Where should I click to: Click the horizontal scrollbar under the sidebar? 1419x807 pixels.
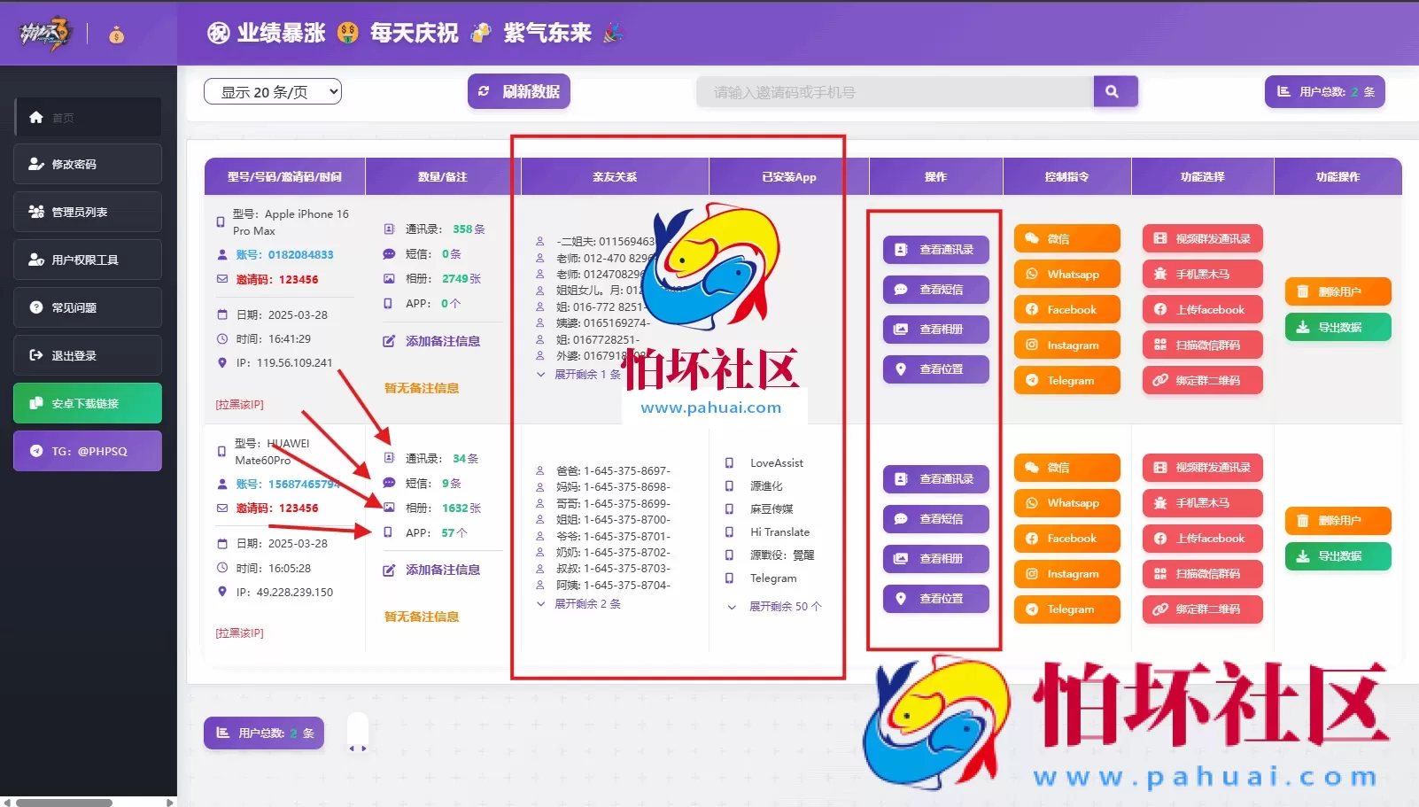(x=64, y=803)
